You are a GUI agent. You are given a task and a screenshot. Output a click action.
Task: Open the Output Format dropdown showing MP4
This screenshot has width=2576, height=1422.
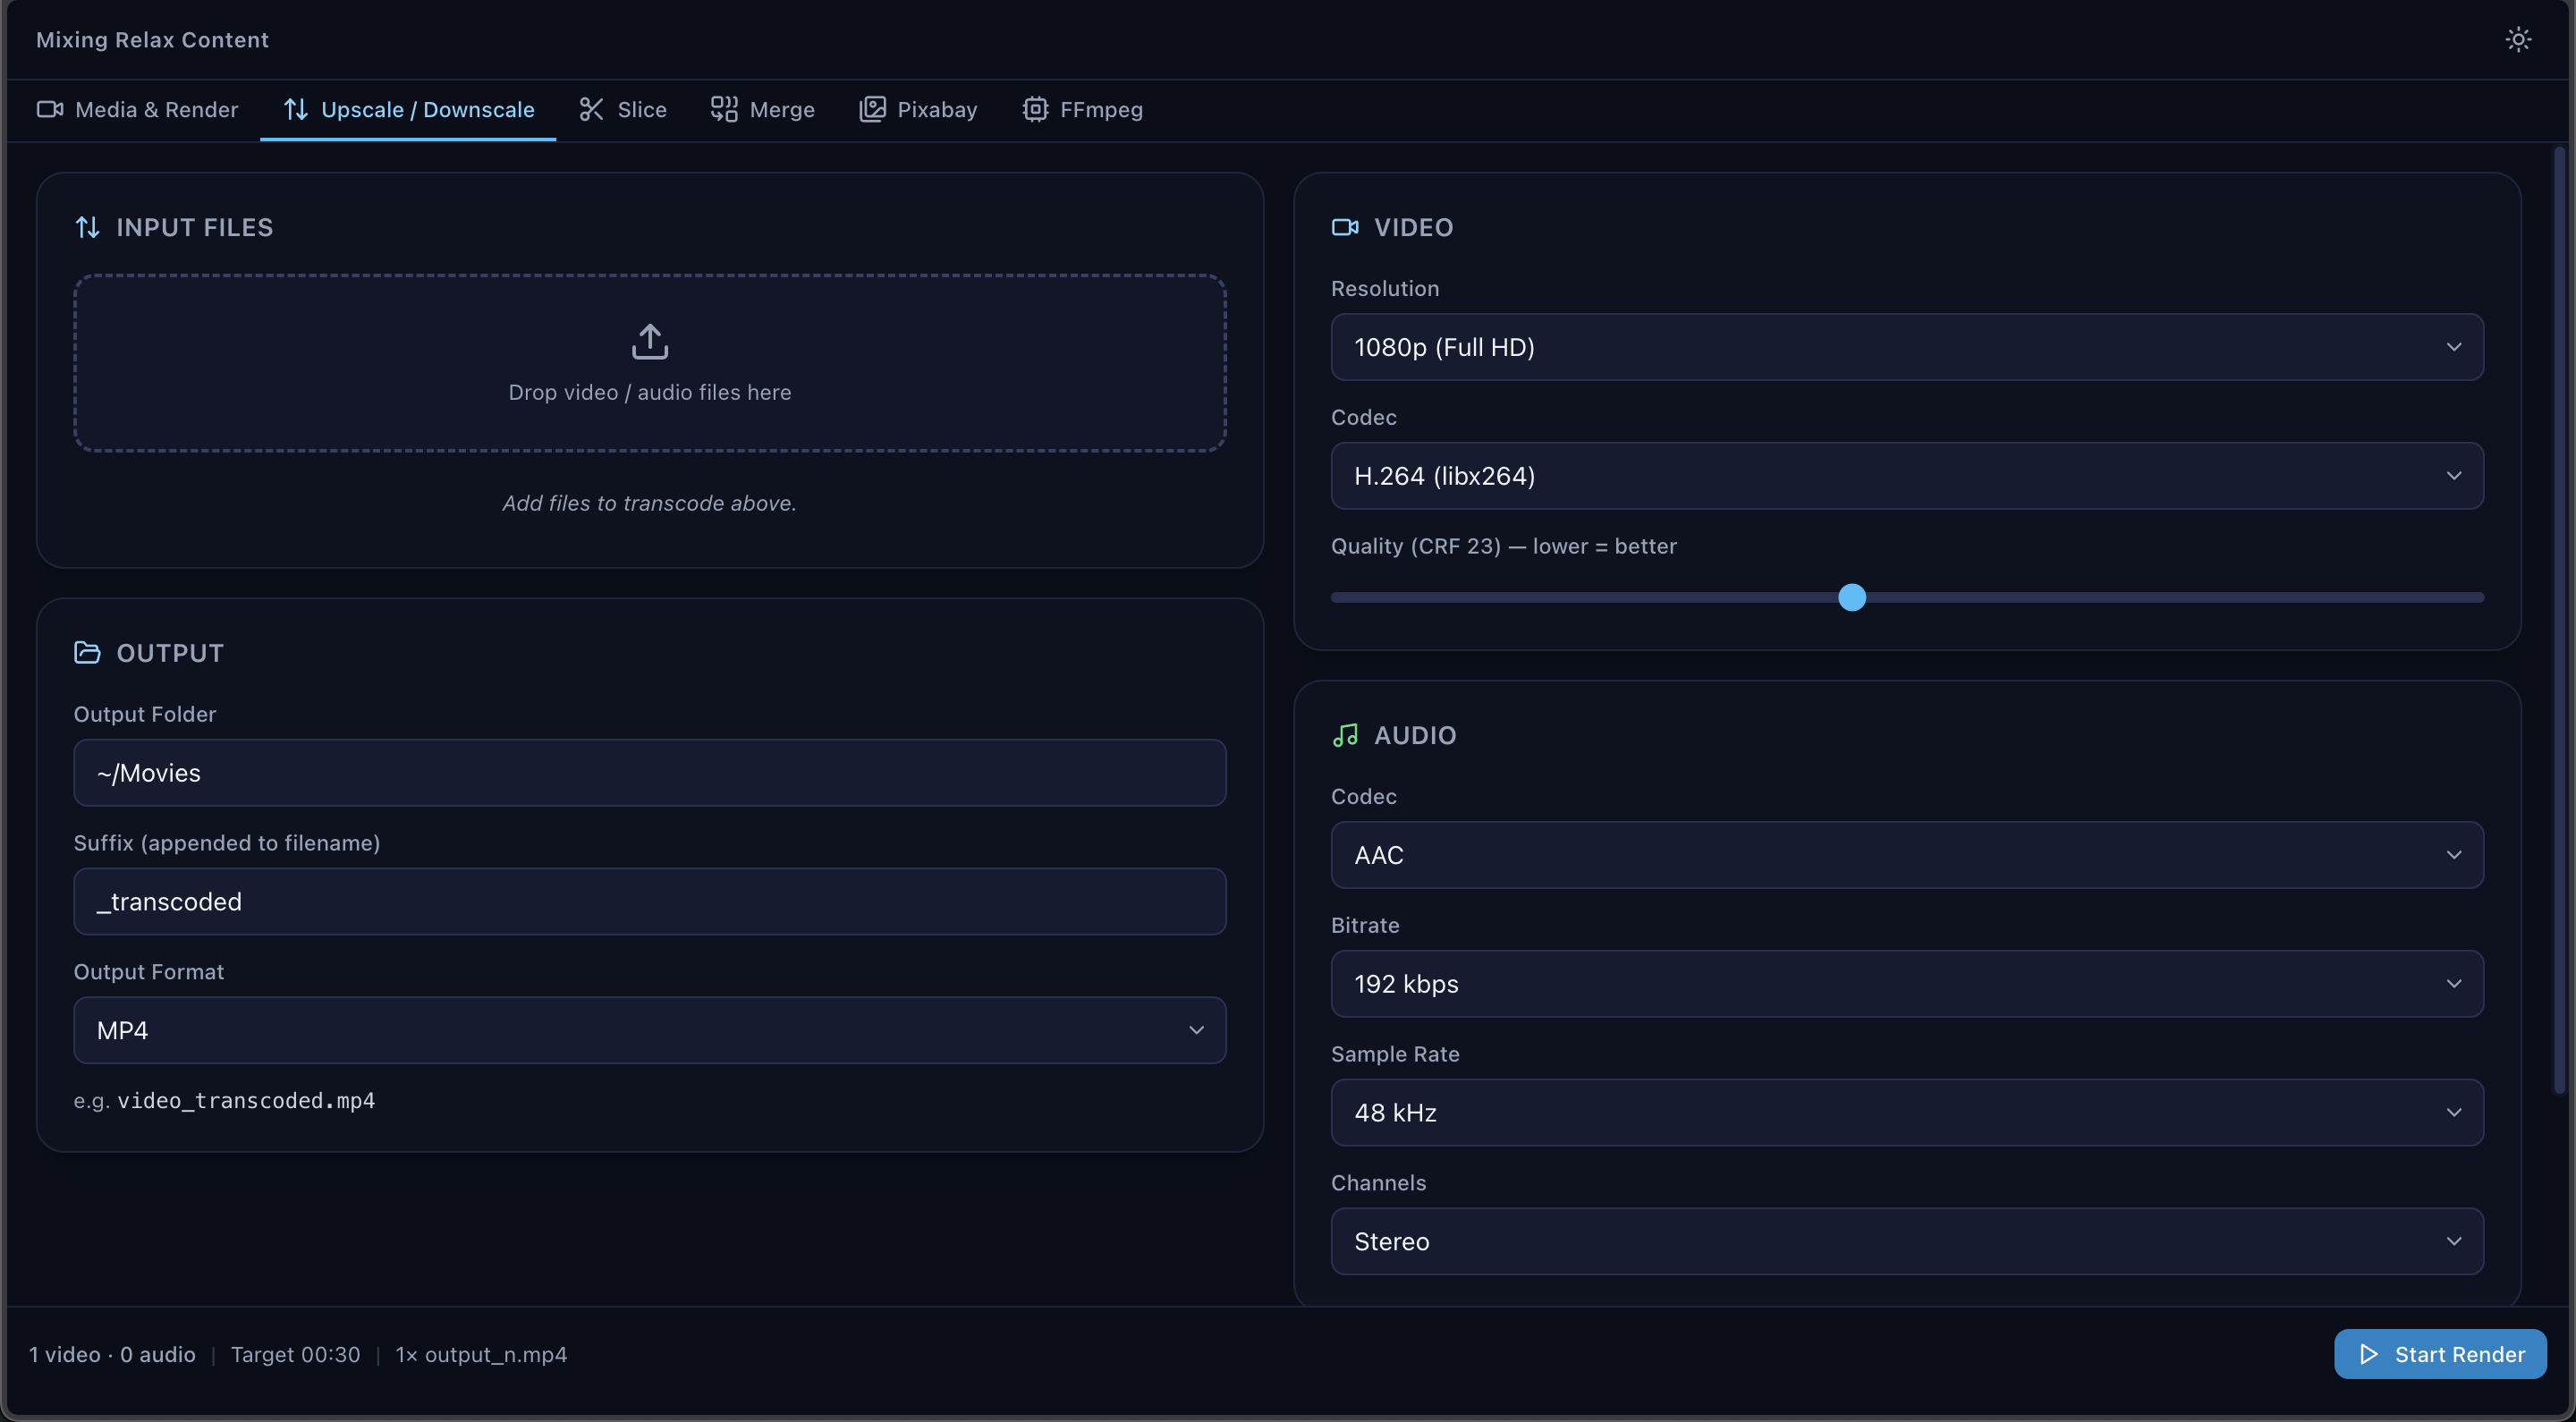(650, 1030)
